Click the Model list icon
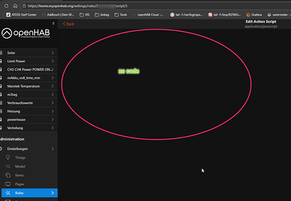291x201 pixels. 8,167
